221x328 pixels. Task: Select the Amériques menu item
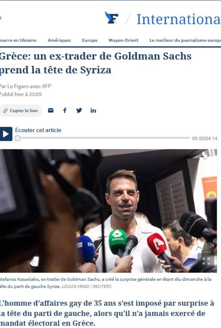[x=59, y=40]
